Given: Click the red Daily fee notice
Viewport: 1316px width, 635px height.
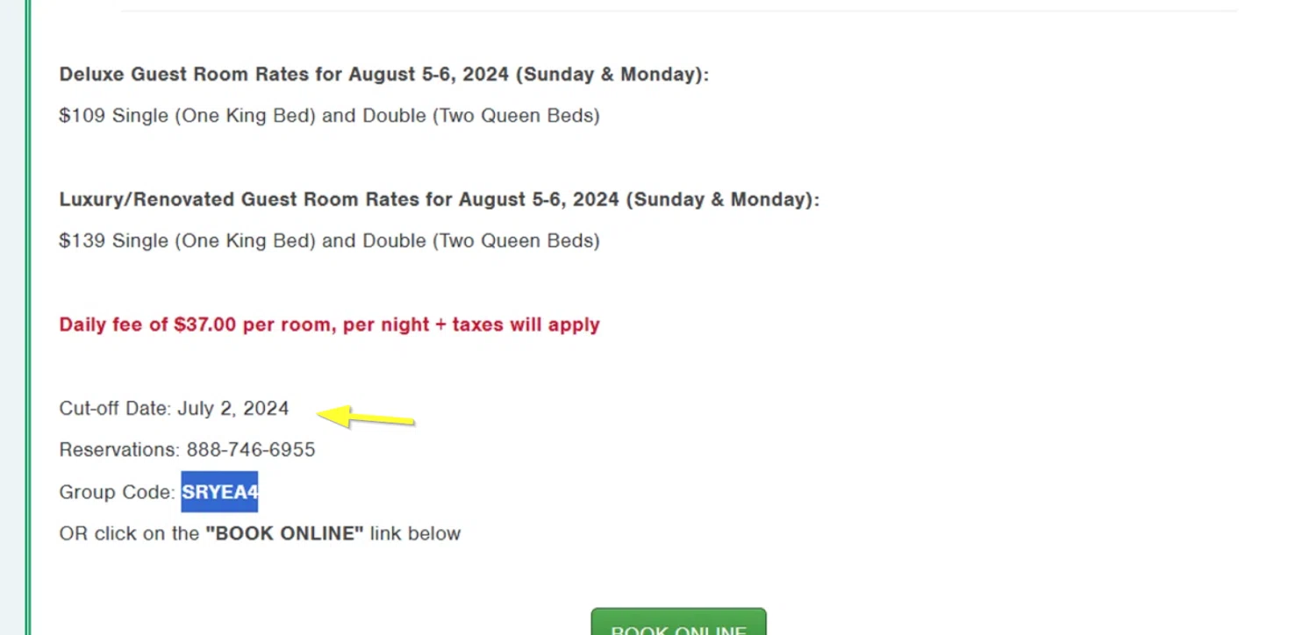Looking at the screenshot, I should (329, 325).
